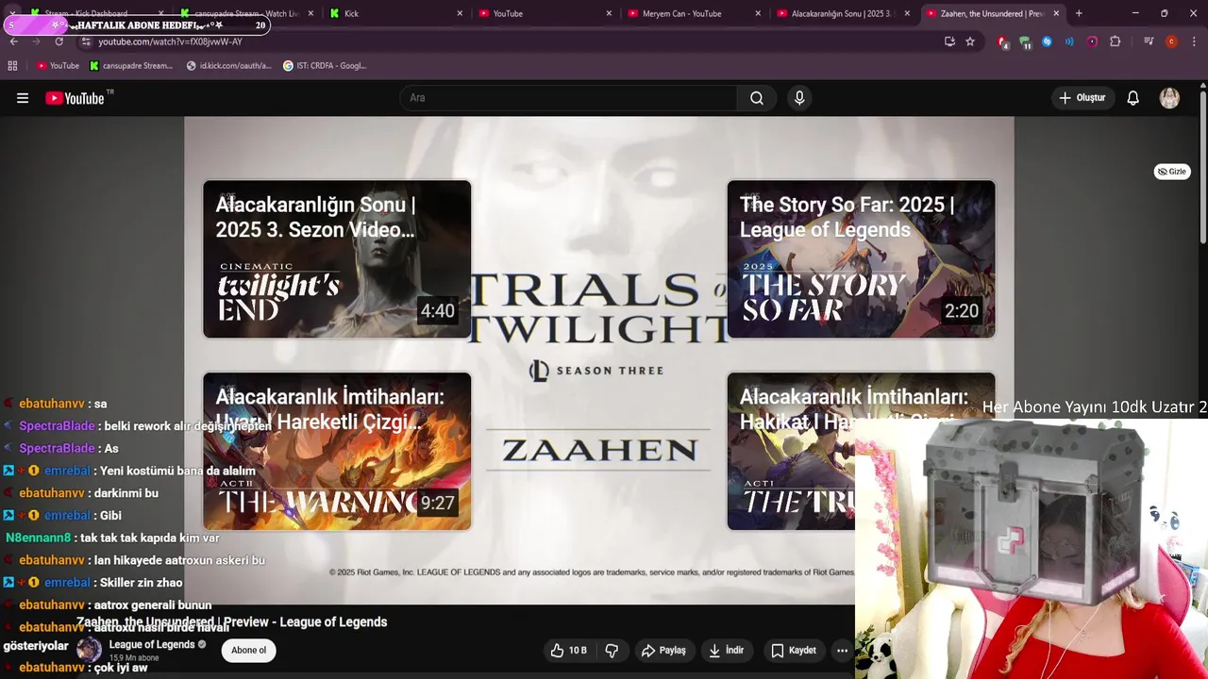Click the browser address bar URL
Screen dimensions: 1208x679
170,41
